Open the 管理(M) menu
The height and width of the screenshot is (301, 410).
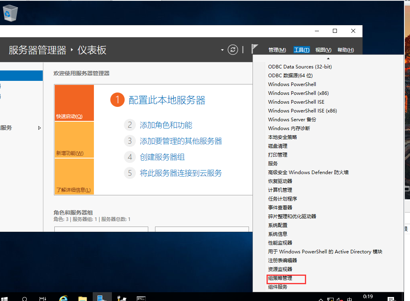coord(277,50)
